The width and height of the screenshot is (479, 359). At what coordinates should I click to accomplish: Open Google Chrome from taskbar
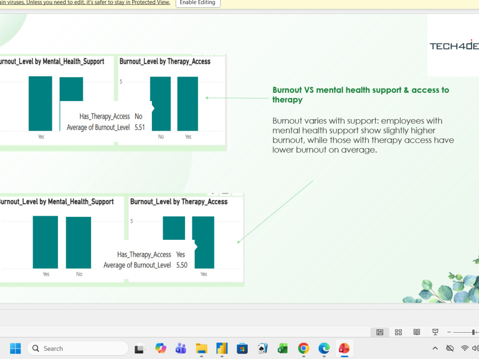tap(303, 348)
